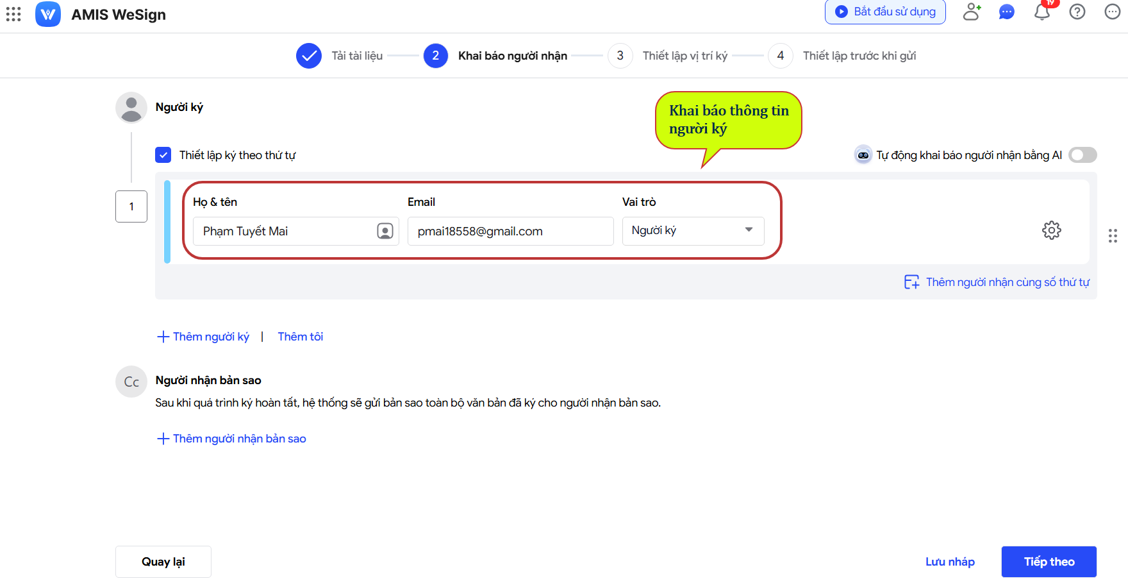Screen dimensions: 1128x581
Task: Click Thêm người ký link
Action: click(203, 337)
